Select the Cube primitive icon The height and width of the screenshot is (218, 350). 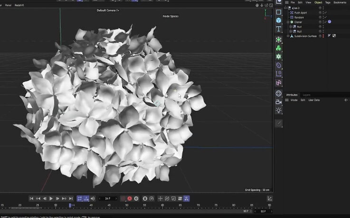[279, 20]
